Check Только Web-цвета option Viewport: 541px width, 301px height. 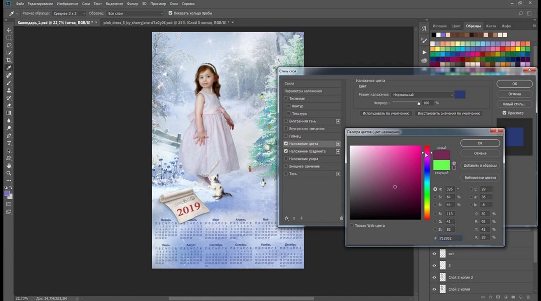pos(352,226)
